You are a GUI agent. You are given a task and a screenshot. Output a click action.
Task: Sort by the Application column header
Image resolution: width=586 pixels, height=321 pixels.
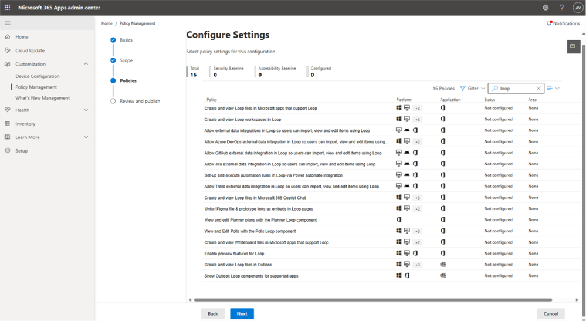(450, 100)
